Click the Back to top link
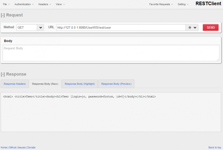 215,147
